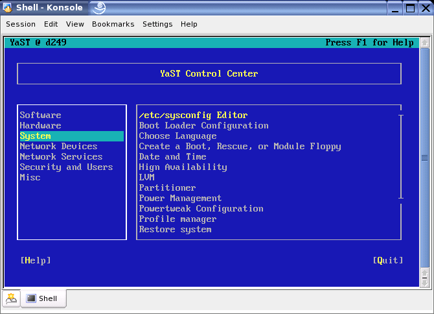Open the Edit menu
The height and width of the screenshot is (314, 434).
[51, 24]
